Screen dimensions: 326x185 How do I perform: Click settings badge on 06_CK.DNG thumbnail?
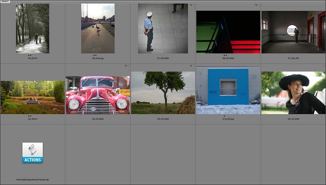coord(324,65)
